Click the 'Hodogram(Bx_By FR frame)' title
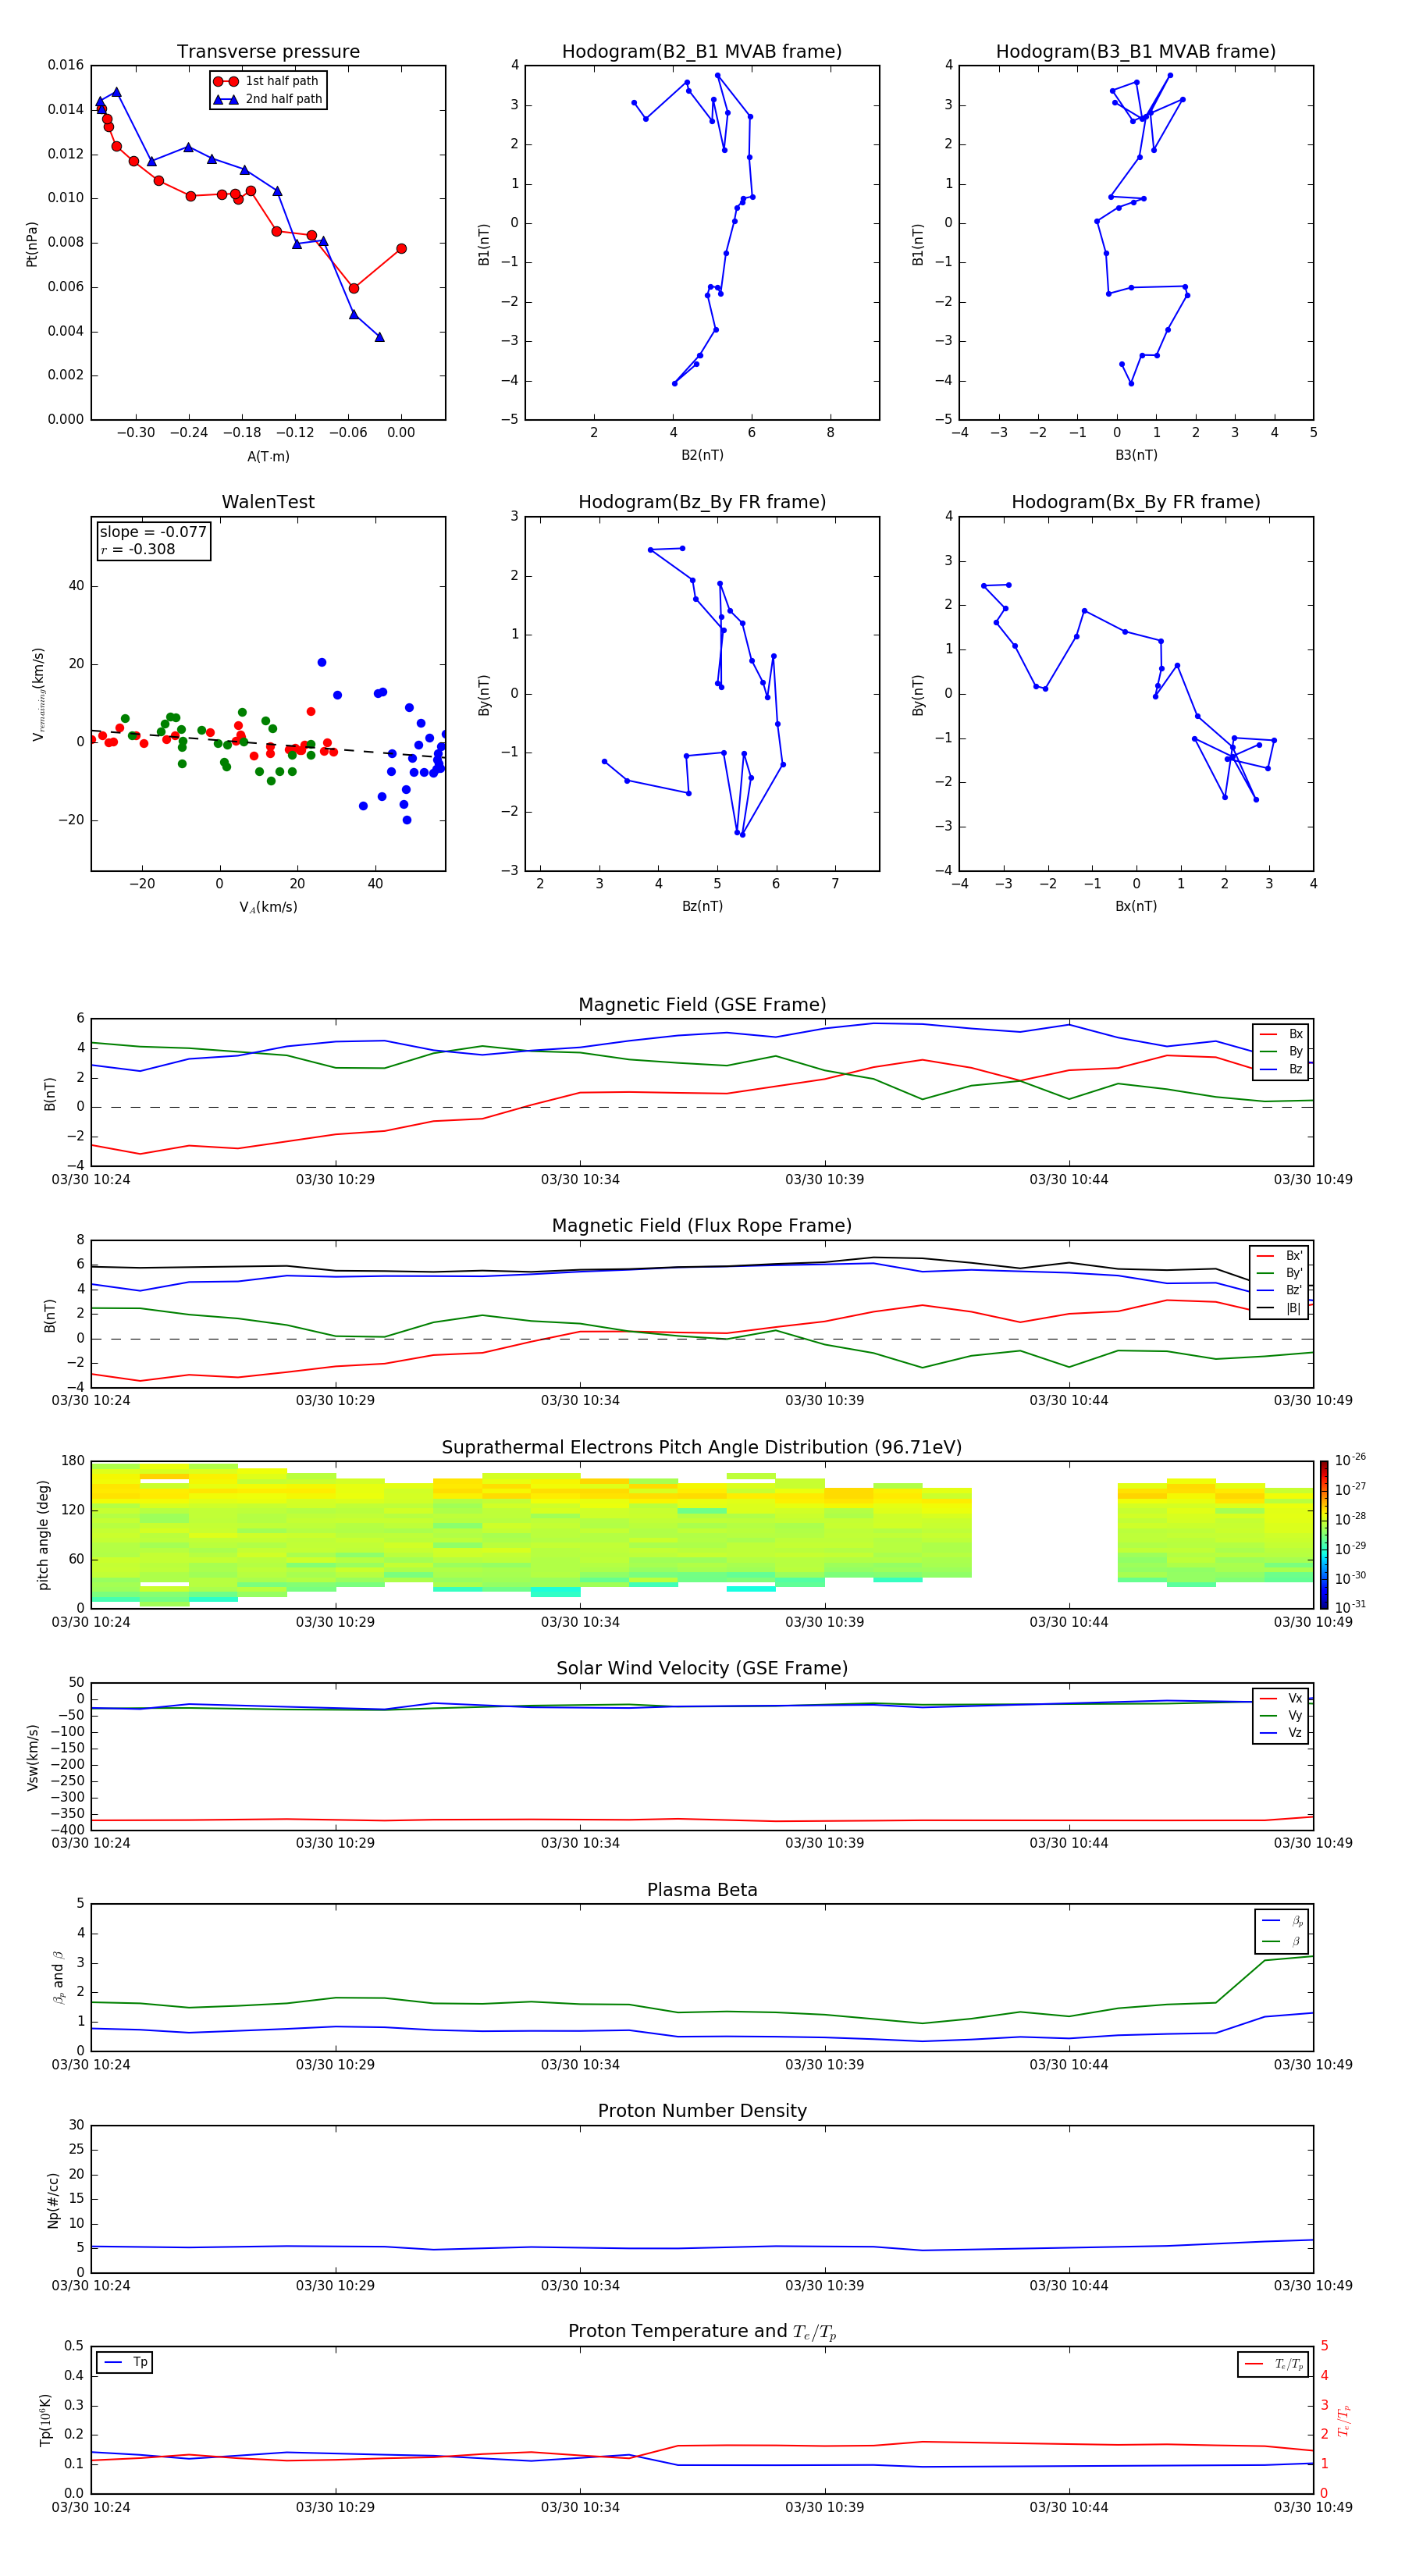The height and width of the screenshot is (2576, 1405). [1136, 502]
